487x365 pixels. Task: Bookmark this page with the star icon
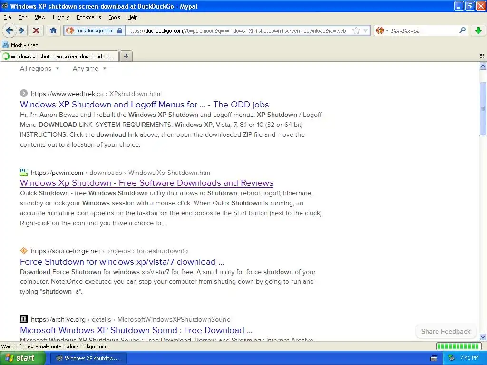click(x=356, y=30)
